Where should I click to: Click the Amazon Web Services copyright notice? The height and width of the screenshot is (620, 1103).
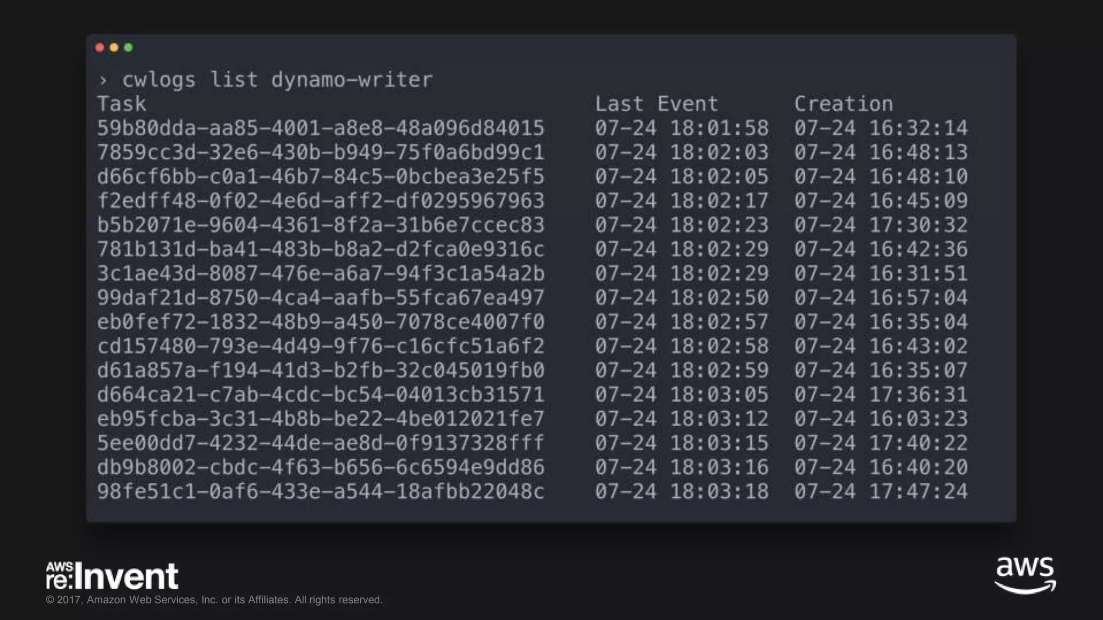coord(214,600)
